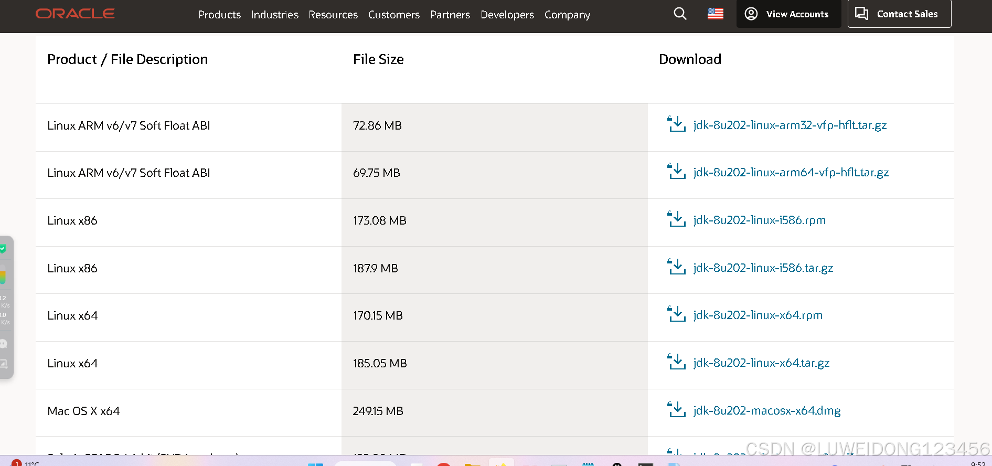Screen dimensions: 992x466
Task: Open the Products menu
Action: [219, 15]
